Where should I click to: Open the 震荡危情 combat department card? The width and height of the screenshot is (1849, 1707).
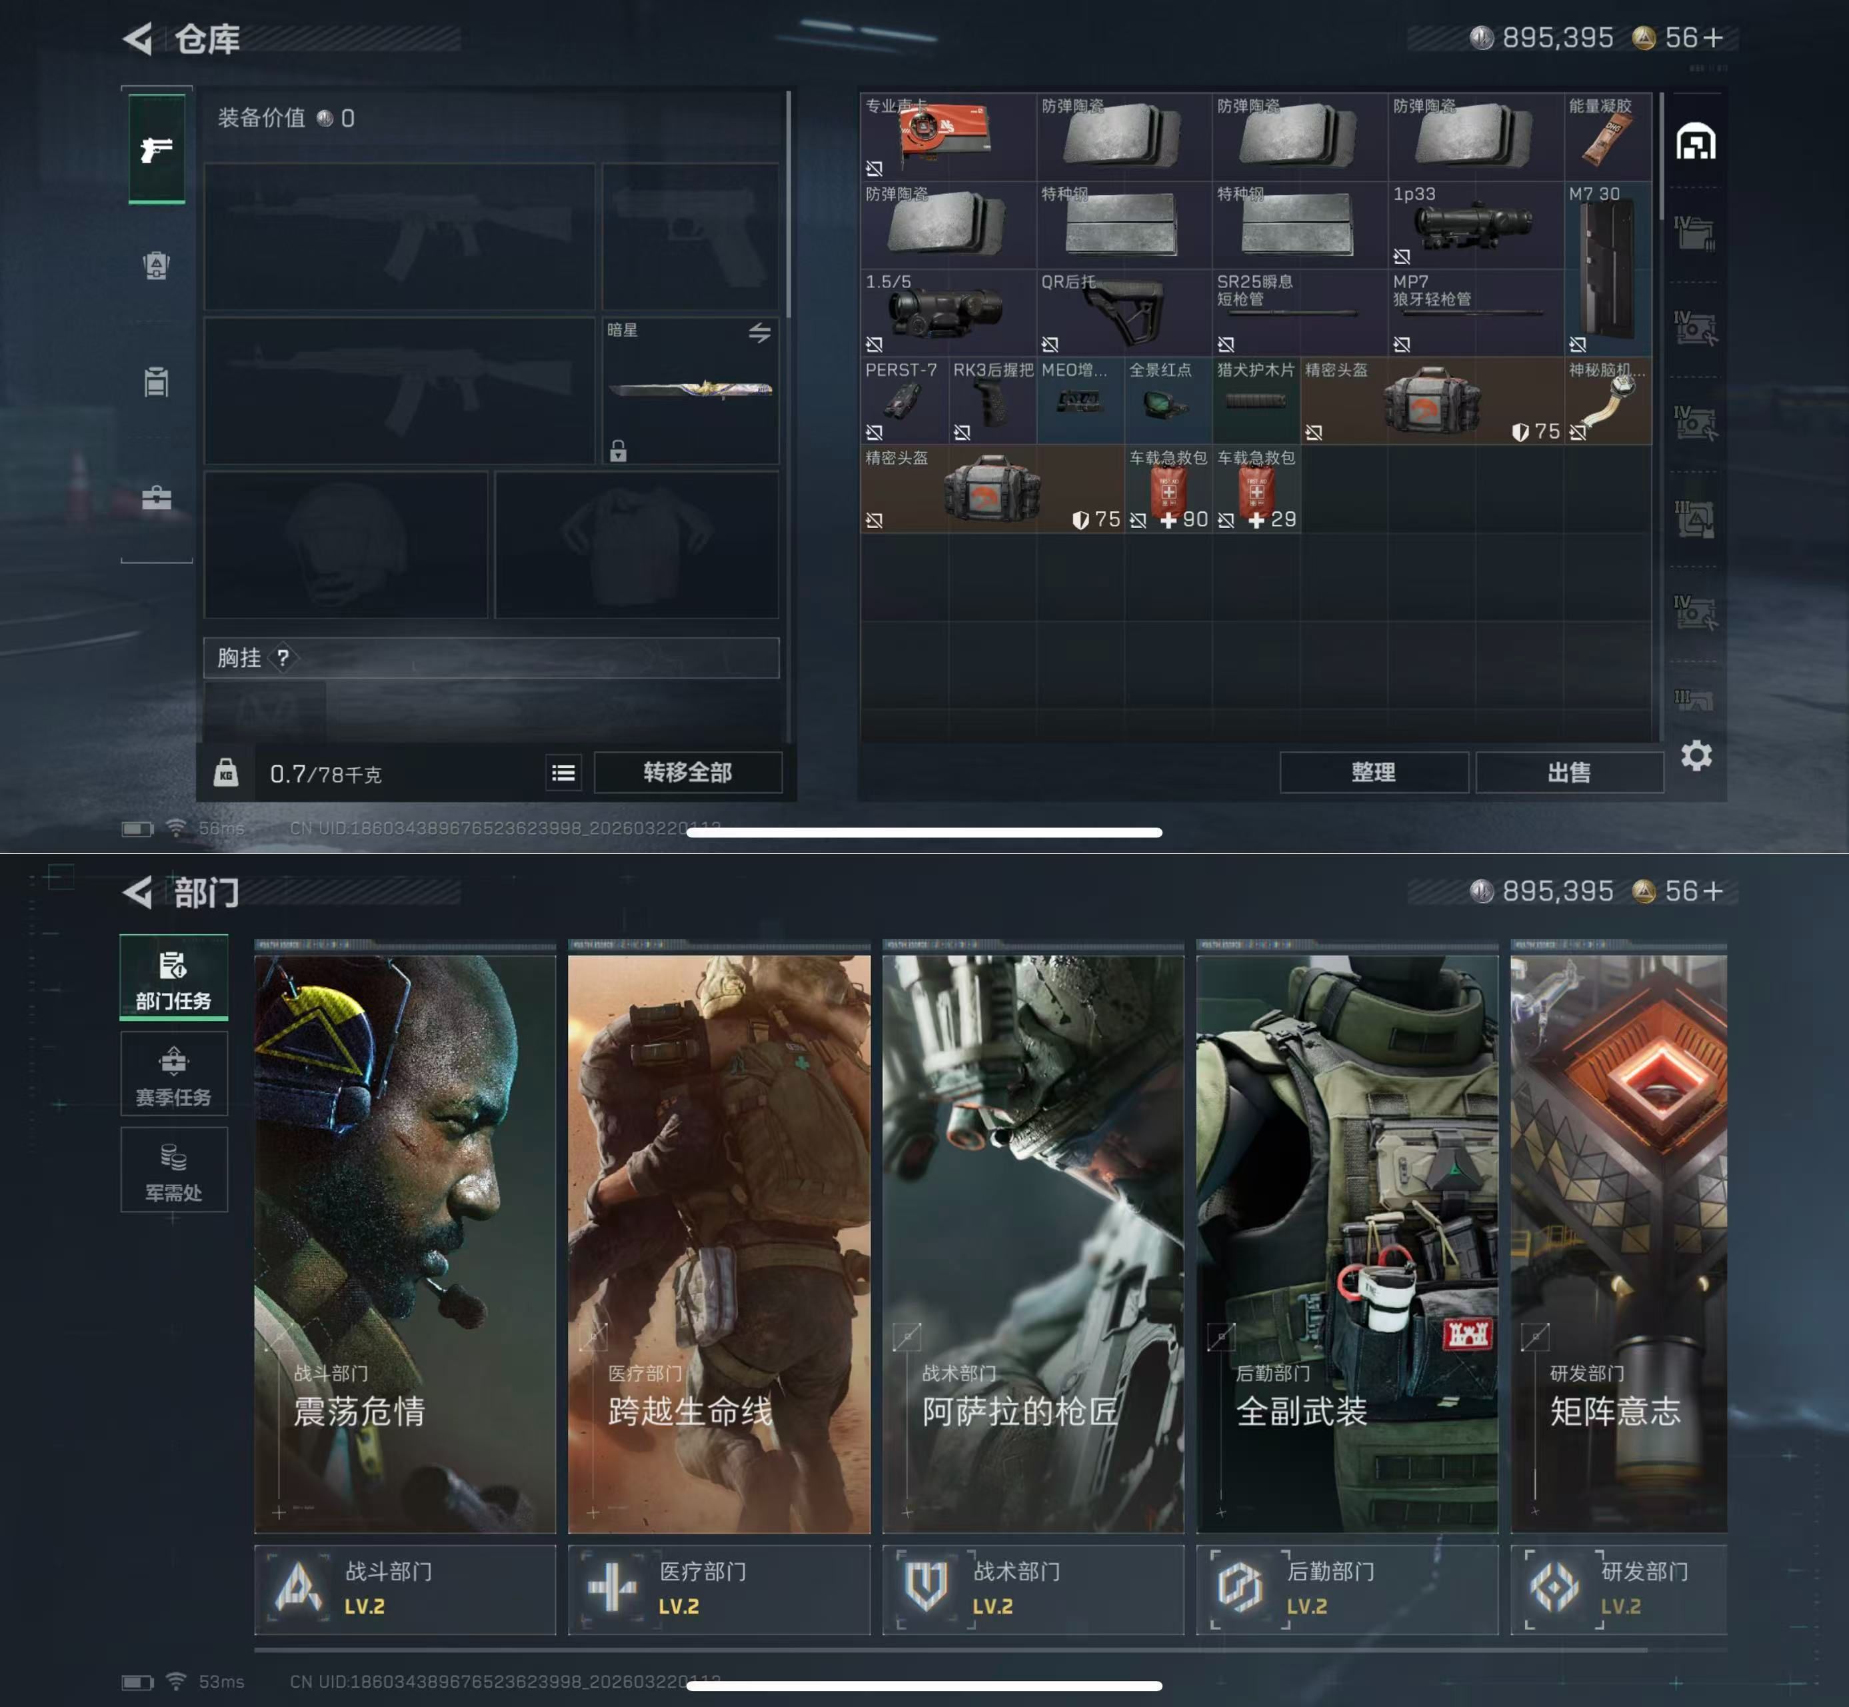click(x=405, y=1242)
